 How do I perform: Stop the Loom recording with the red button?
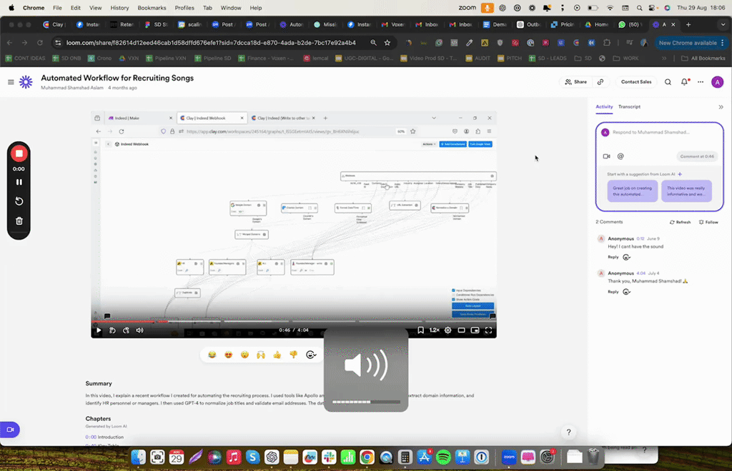[19, 153]
